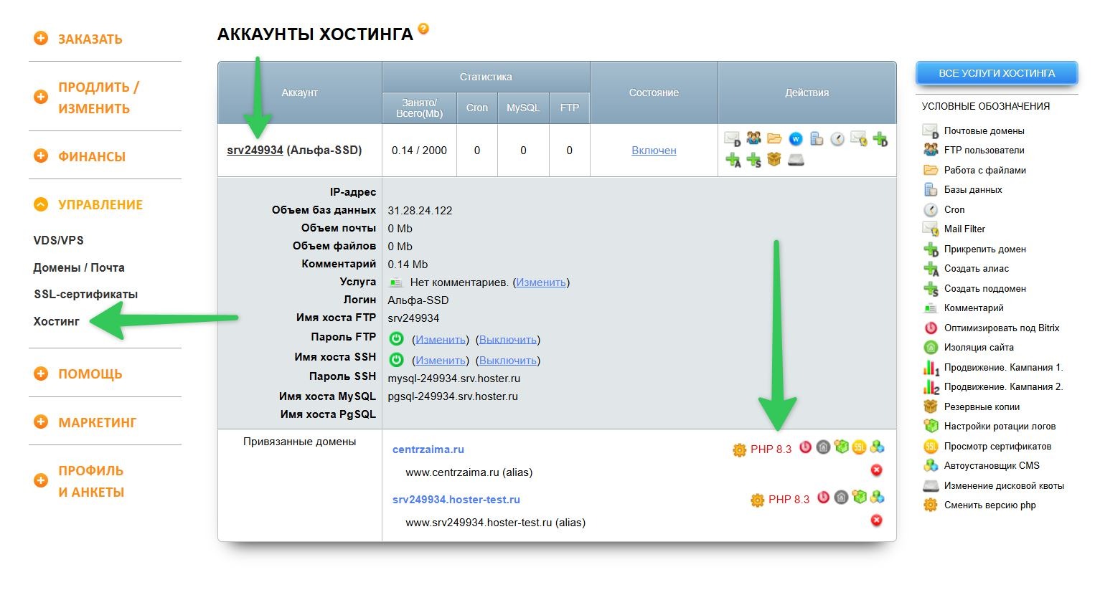Open file manager folder icon
This screenshot has height=590, width=1100.
[x=774, y=138]
